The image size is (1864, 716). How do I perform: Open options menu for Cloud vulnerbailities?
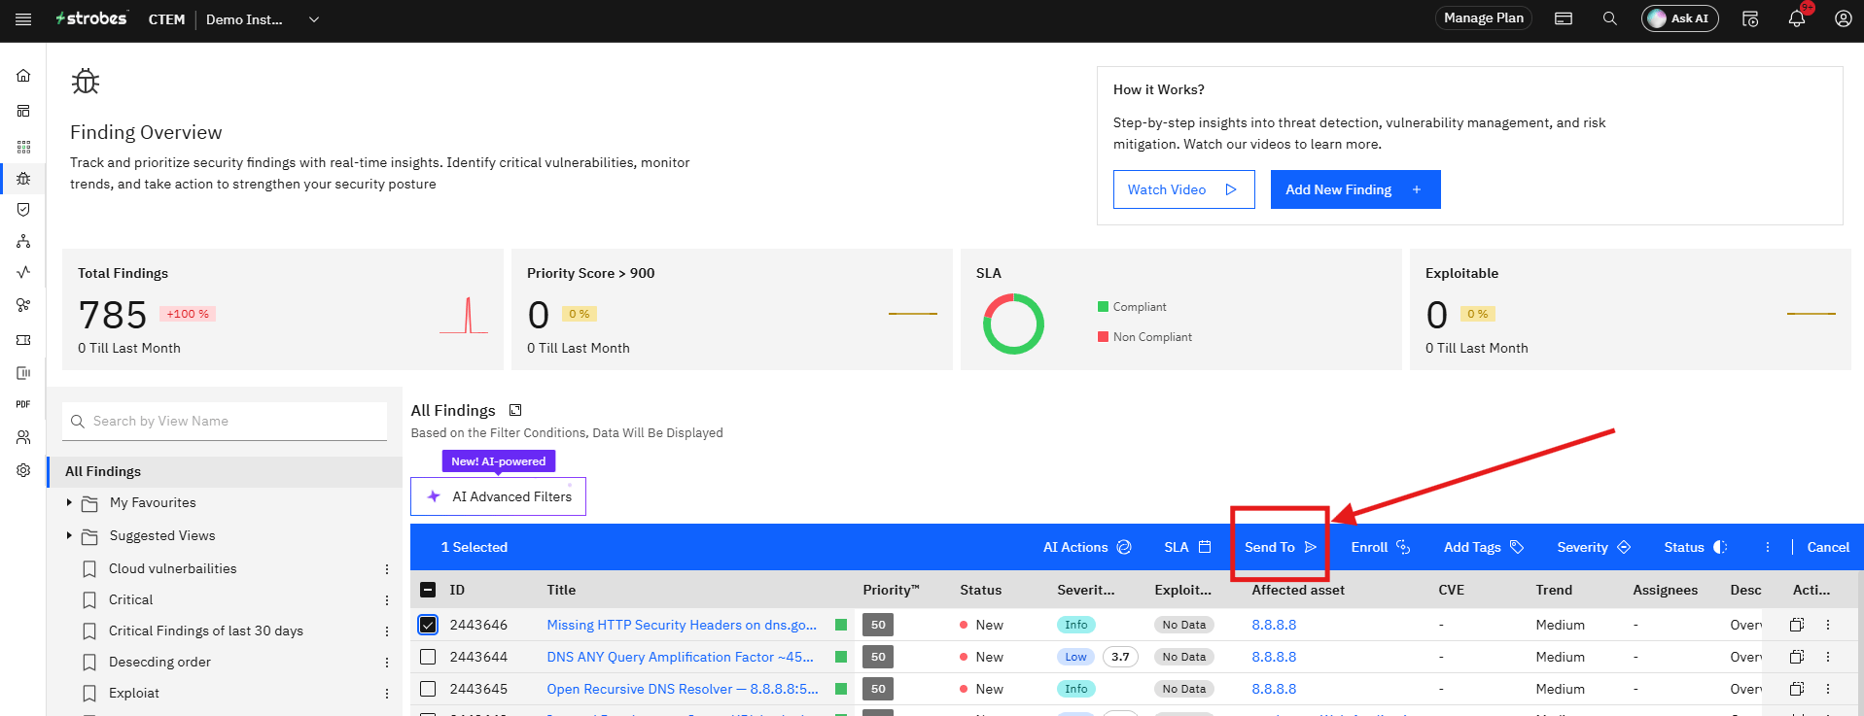click(x=387, y=569)
